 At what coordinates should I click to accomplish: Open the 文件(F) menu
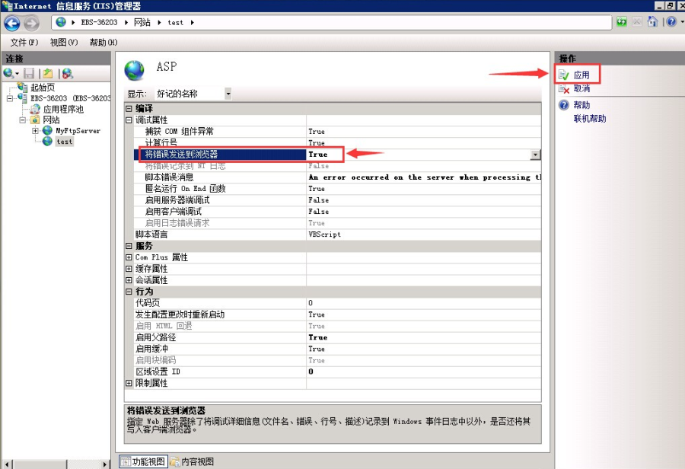point(24,43)
